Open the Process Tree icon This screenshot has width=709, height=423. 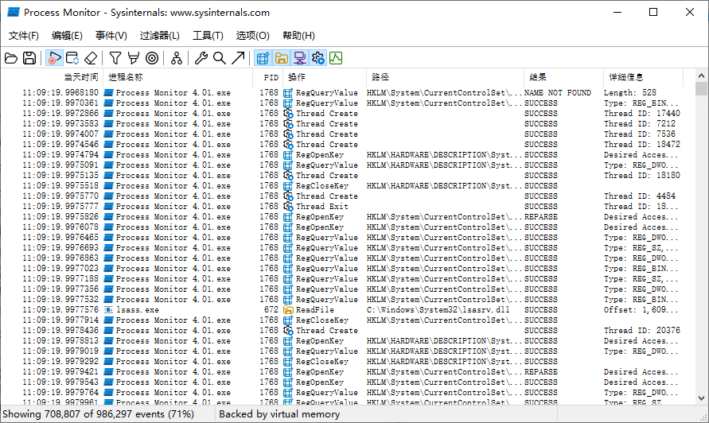177,58
